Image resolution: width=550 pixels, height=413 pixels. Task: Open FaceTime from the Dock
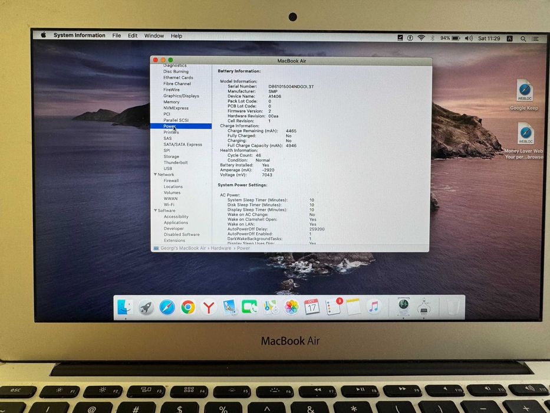click(x=250, y=307)
